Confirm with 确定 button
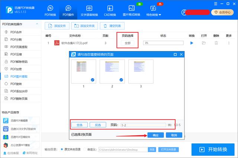The height and width of the screenshot is (158, 238). point(155,135)
